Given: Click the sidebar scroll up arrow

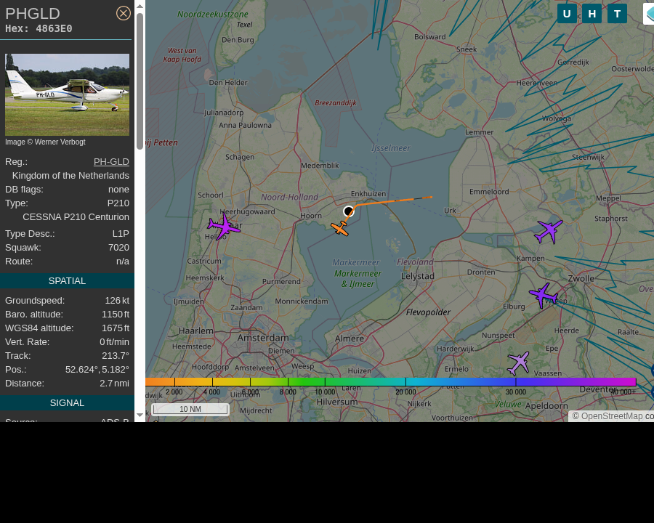Looking at the screenshot, I should [140, 6].
